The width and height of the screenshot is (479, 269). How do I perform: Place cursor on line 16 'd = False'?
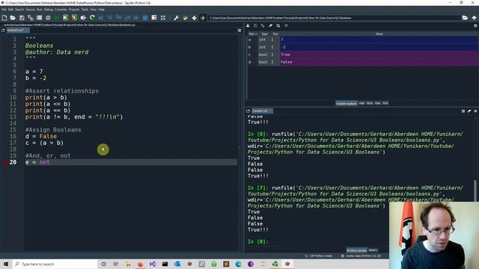pyautogui.click(x=41, y=136)
